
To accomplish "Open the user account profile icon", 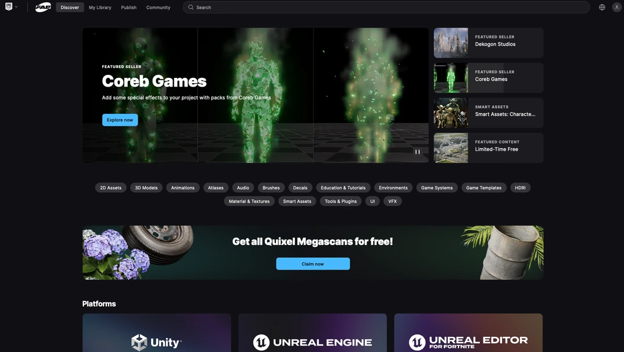I will click(x=616, y=8).
